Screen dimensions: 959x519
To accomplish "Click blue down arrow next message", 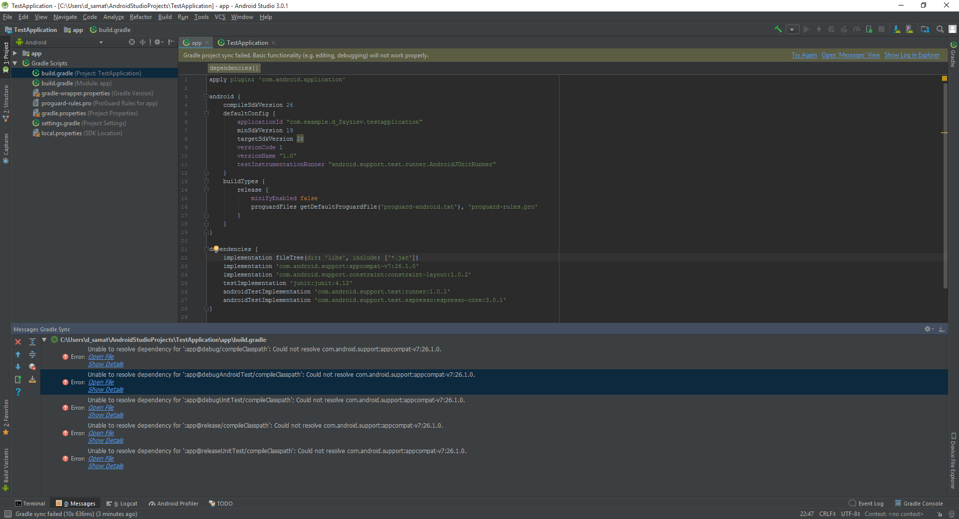I will point(18,367).
